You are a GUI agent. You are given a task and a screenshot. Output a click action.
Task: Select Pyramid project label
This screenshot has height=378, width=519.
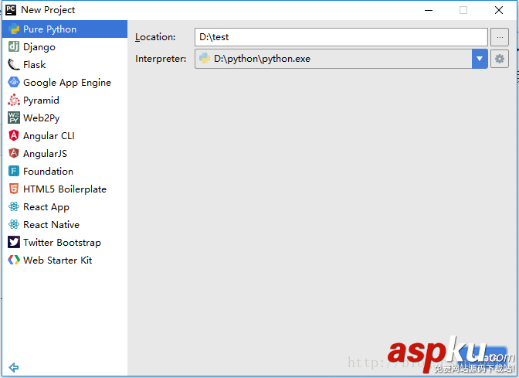coord(41,100)
